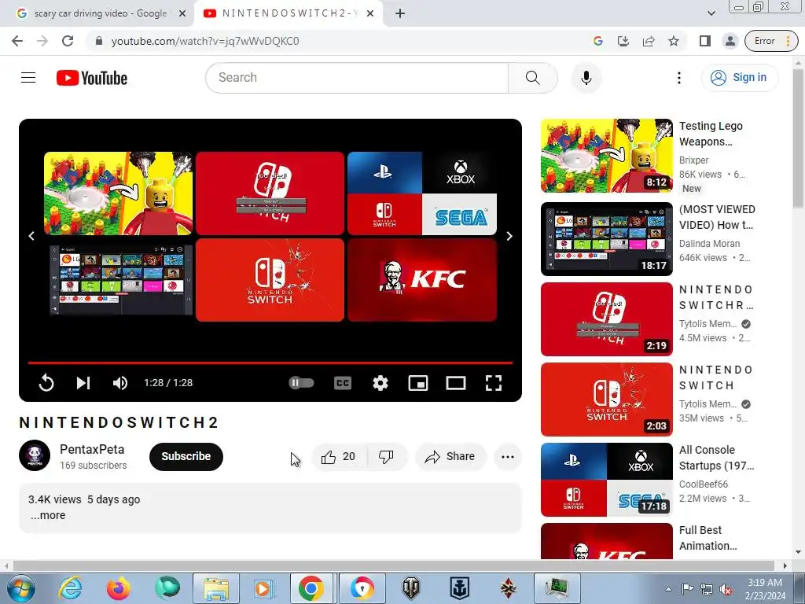Viewport: 805px width, 604px height.
Task: Toggle closed captions CC button
Action: point(343,383)
